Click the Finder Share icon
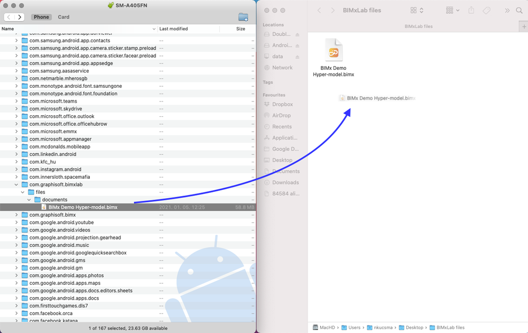The width and height of the screenshot is (528, 333). click(471, 11)
